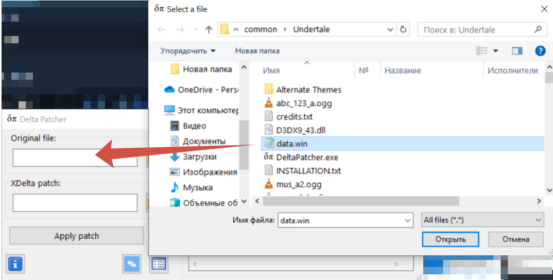This screenshot has height=280, width=553.
Task: Click the forward navigation arrow
Action: click(181, 30)
